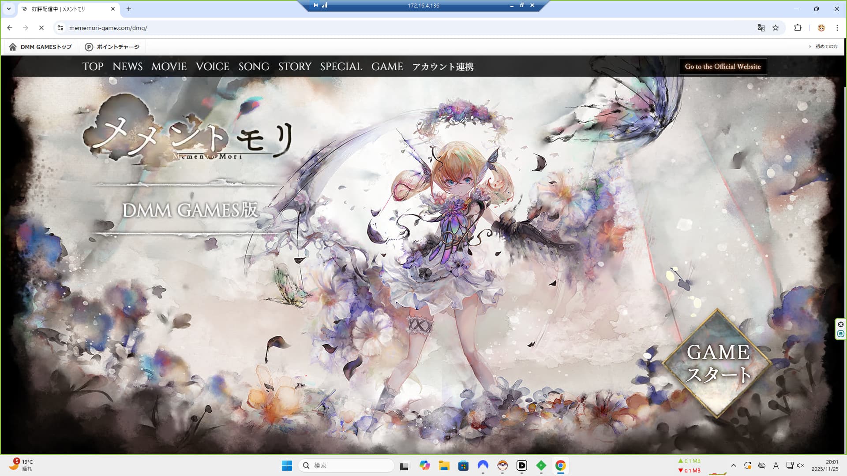Click the Point Charge P icon

click(x=89, y=47)
